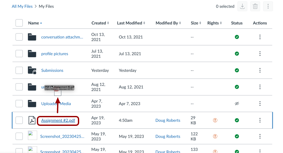Open the profile pictures folder link
This screenshot has width=283, height=153.
[x=55, y=54]
